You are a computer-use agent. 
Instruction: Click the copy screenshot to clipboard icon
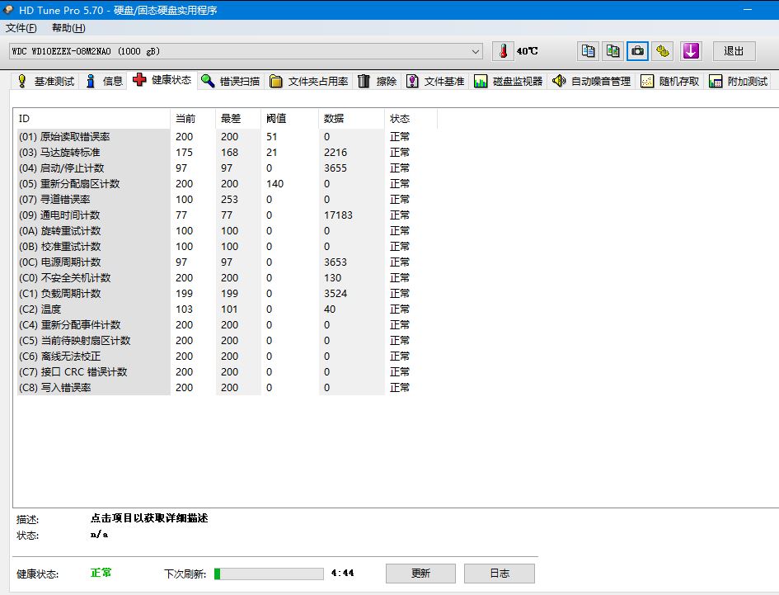click(612, 50)
